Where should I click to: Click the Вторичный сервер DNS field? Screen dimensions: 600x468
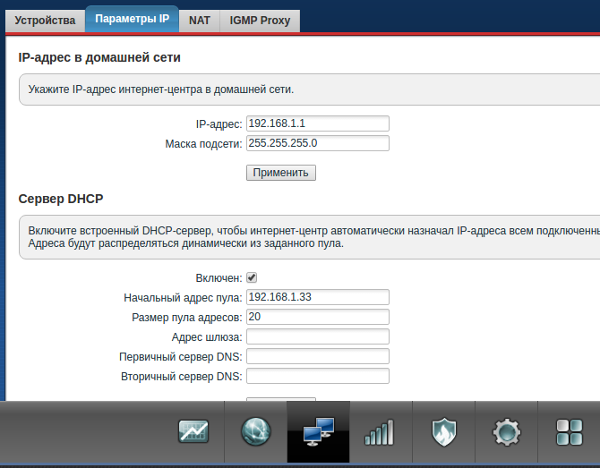tap(318, 376)
